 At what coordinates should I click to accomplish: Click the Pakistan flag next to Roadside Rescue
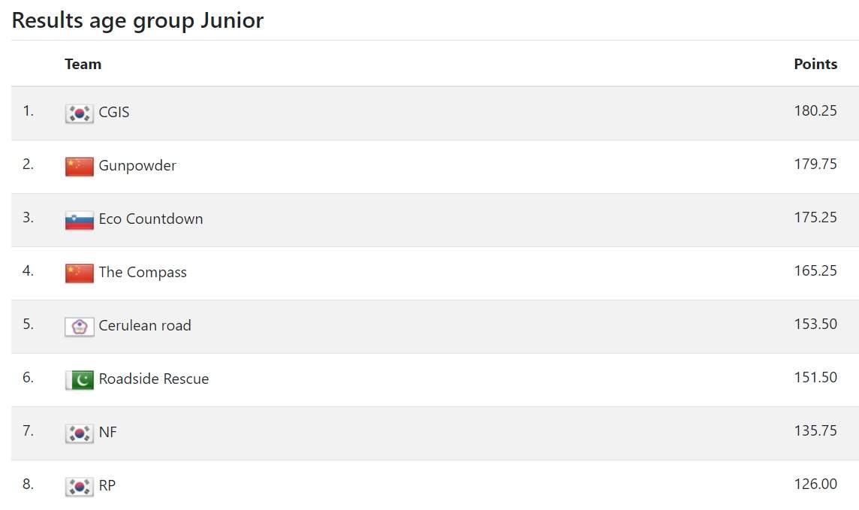(80, 380)
